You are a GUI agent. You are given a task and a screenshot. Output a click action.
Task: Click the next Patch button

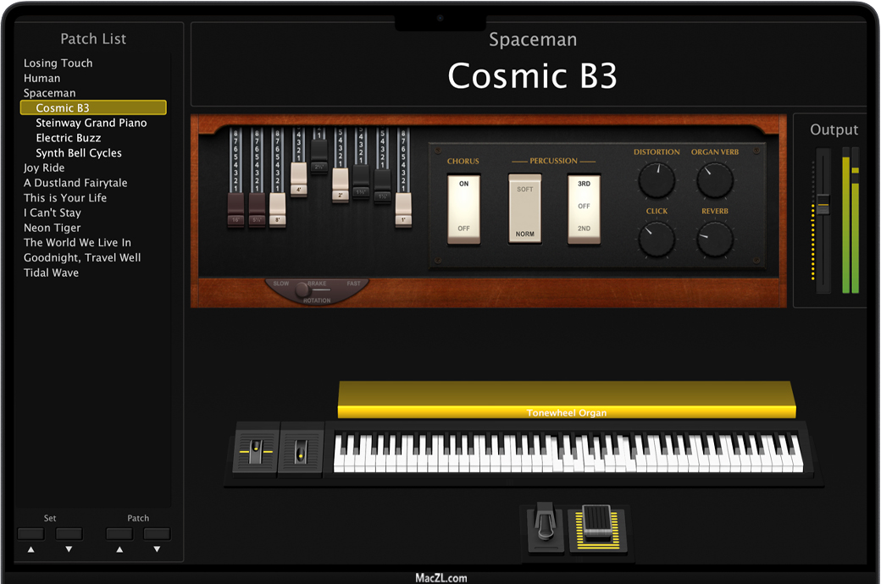tap(157, 534)
